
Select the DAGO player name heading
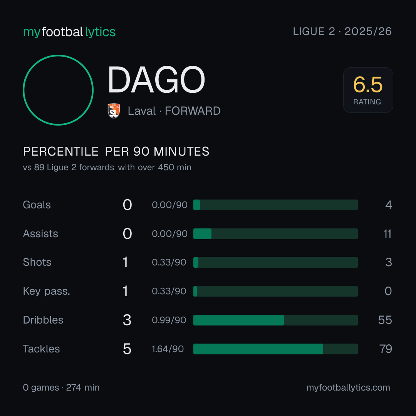point(156,80)
